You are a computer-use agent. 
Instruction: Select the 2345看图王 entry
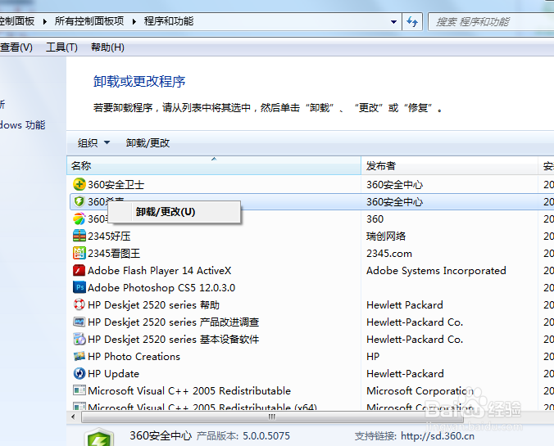(x=114, y=254)
